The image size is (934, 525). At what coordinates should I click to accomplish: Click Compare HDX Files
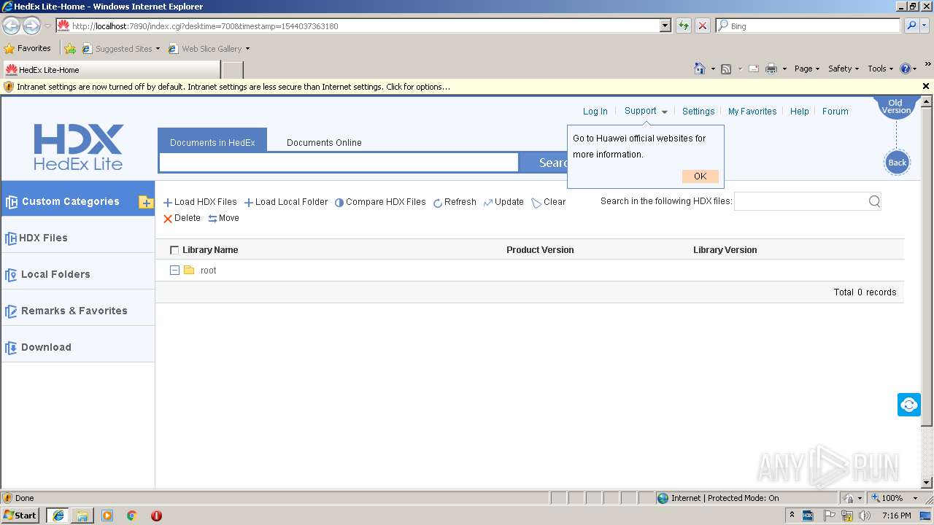point(380,202)
